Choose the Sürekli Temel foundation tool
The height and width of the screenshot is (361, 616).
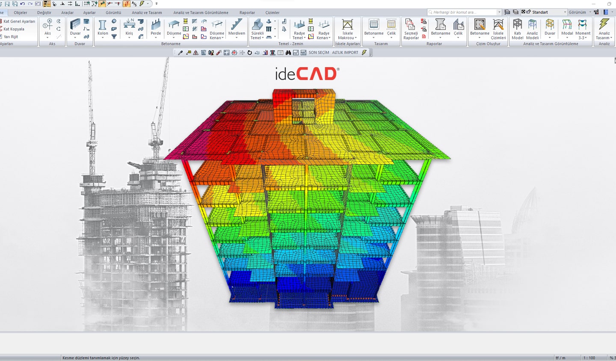257,29
